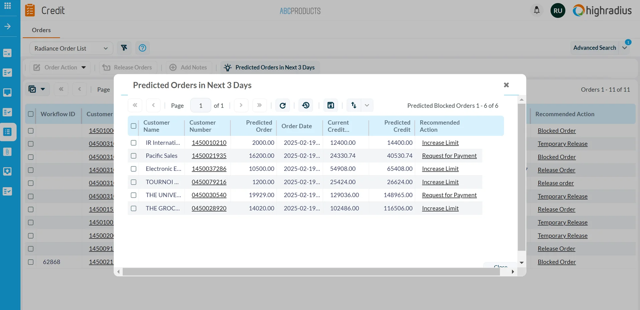Go to last page in dialog
The width and height of the screenshot is (640, 310).
pyautogui.click(x=259, y=105)
